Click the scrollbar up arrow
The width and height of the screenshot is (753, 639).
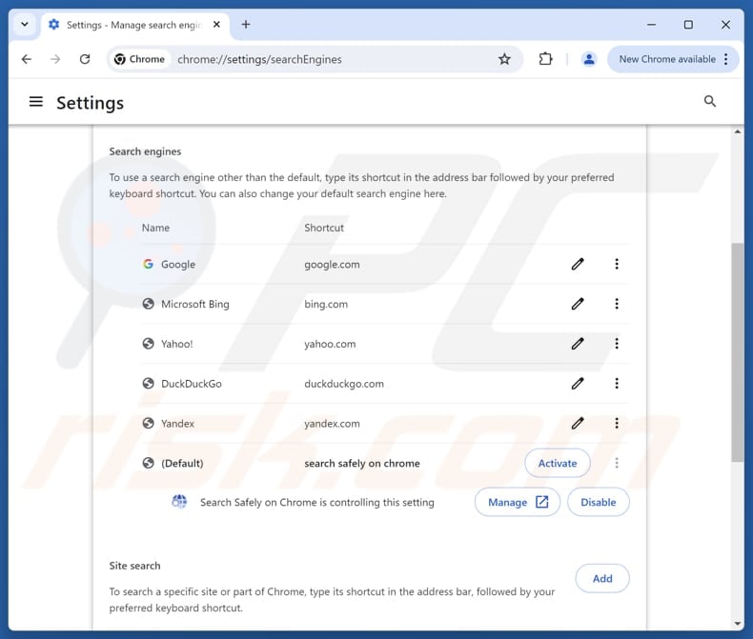click(738, 131)
